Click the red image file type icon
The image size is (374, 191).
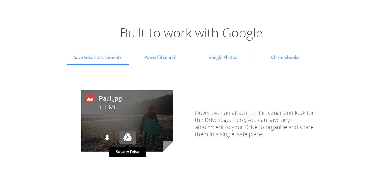point(90,98)
